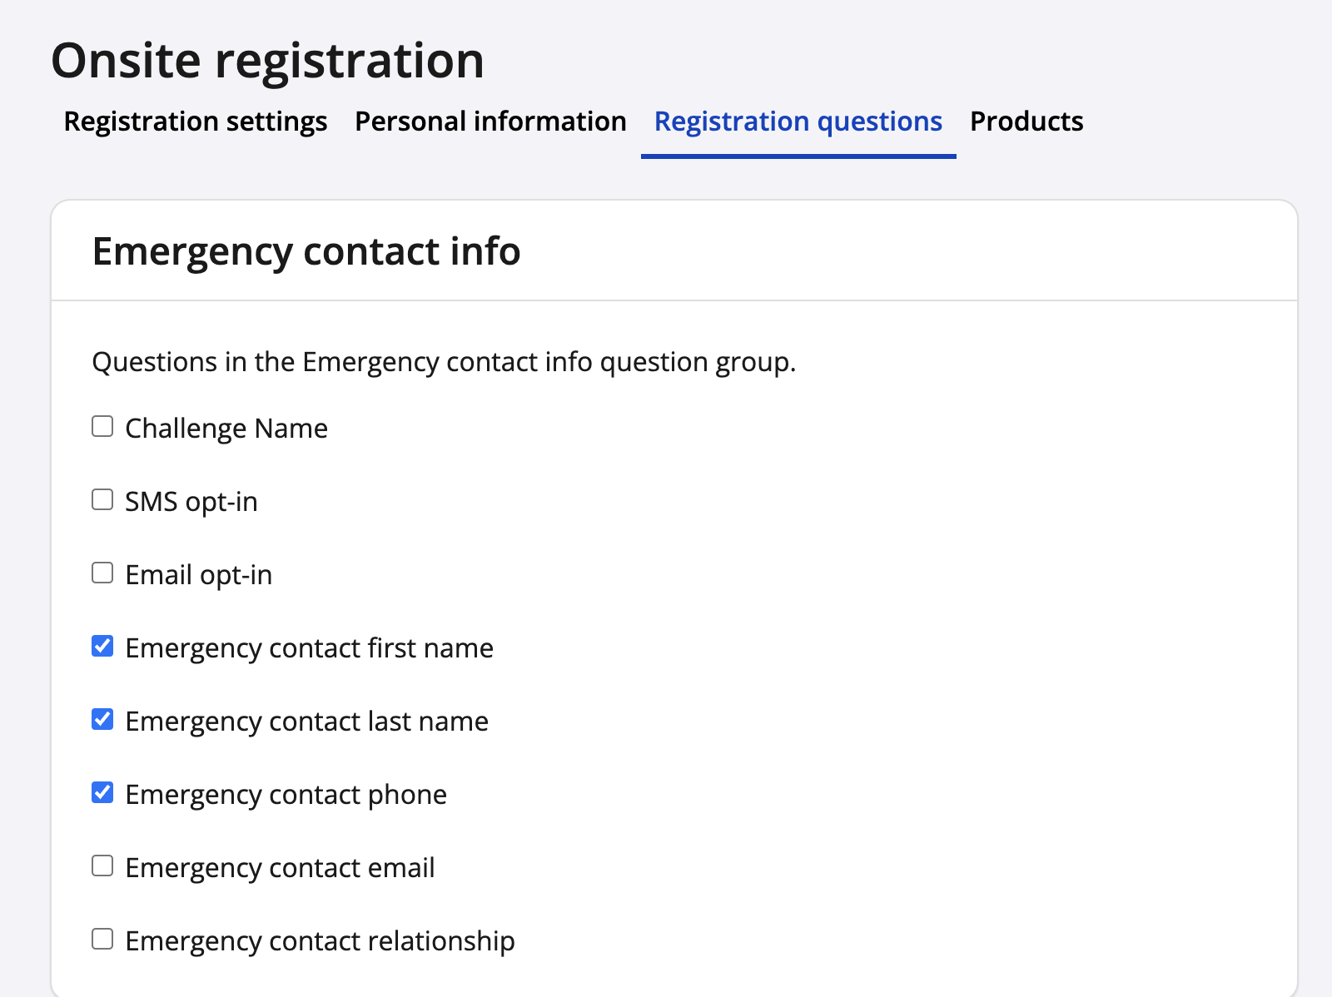The image size is (1332, 997).
Task: Enable the Challenge Name checkbox
Action: tap(102, 427)
